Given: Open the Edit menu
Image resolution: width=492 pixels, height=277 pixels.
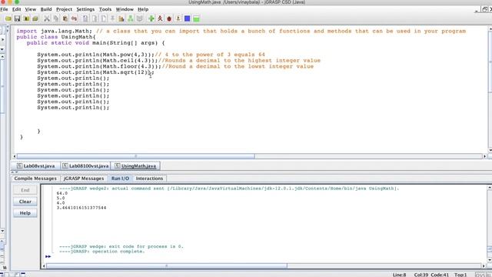Looking at the screenshot, I should [x=17, y=9].
